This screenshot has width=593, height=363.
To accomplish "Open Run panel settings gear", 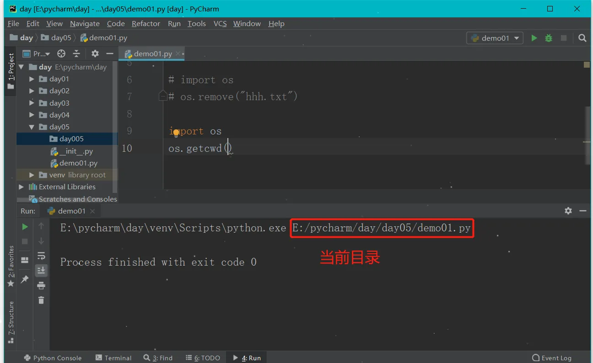I will pos(568,211).
